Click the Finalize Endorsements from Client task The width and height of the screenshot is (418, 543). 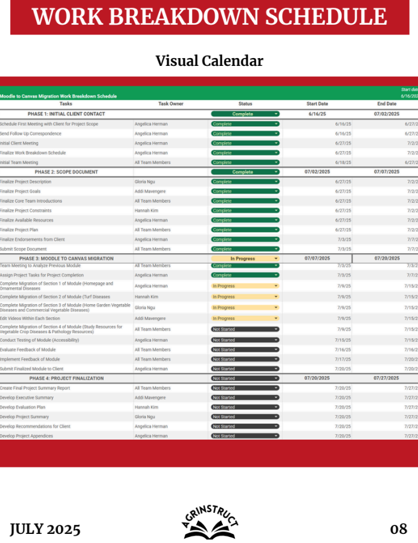pyautogui.click(x=33, y=239)
